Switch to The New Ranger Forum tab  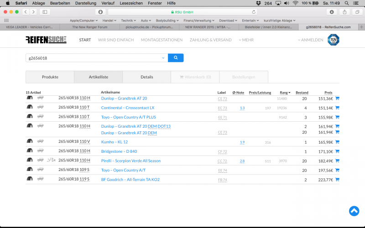pos(90,27)
